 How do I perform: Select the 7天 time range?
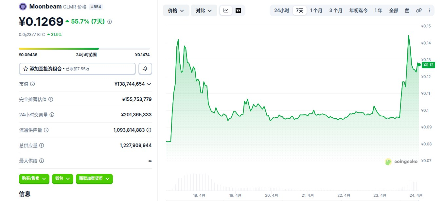coord(300,10)
